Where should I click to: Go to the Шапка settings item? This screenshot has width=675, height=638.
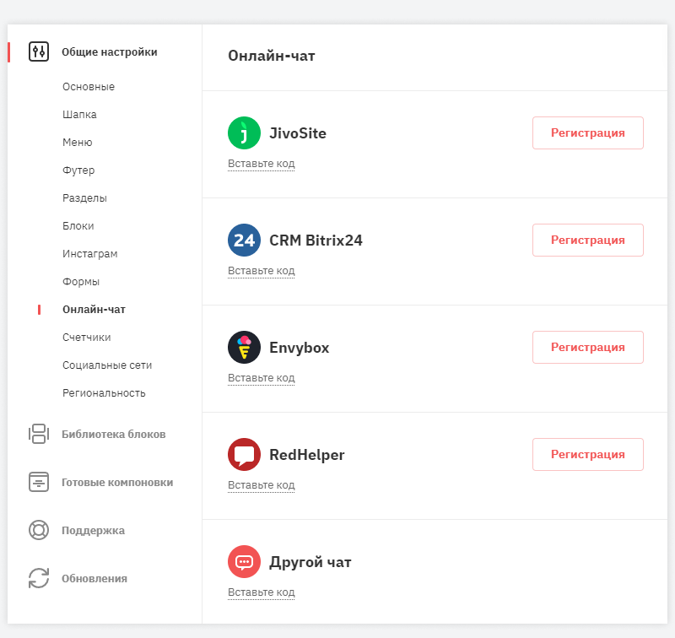pos(79,115)
